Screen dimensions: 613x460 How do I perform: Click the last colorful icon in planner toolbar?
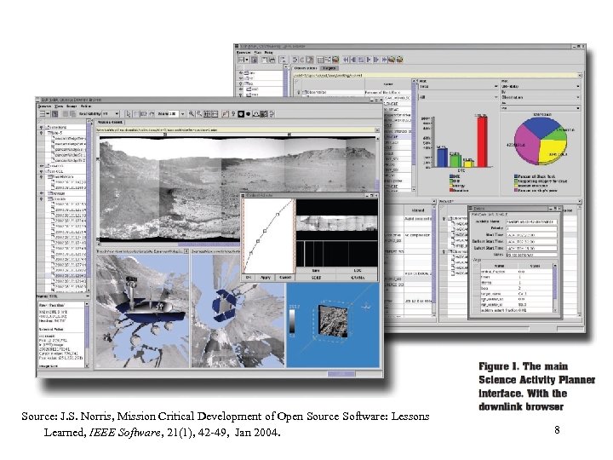(x=399, y=60)
